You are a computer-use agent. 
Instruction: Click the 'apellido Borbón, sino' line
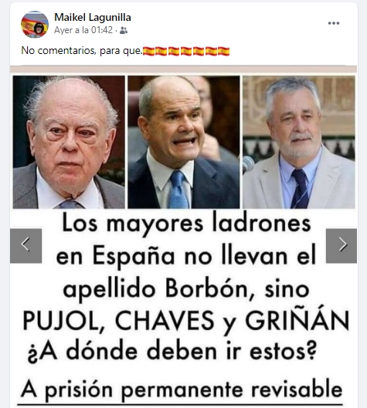(186, 288)
